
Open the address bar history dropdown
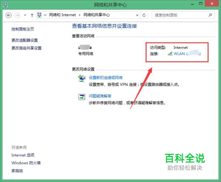pos(137,15)
